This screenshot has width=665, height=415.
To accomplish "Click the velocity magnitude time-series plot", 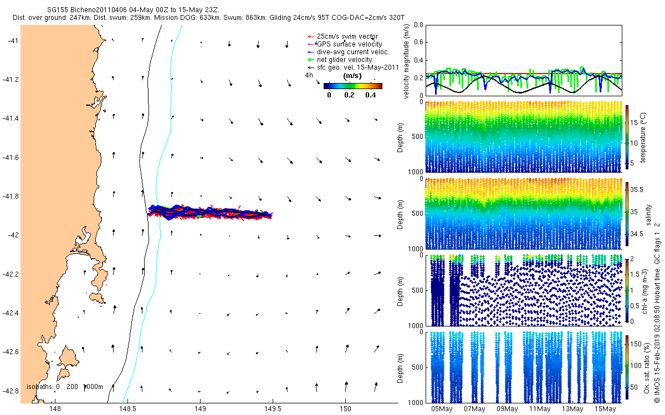I will [x=524, y=60].
